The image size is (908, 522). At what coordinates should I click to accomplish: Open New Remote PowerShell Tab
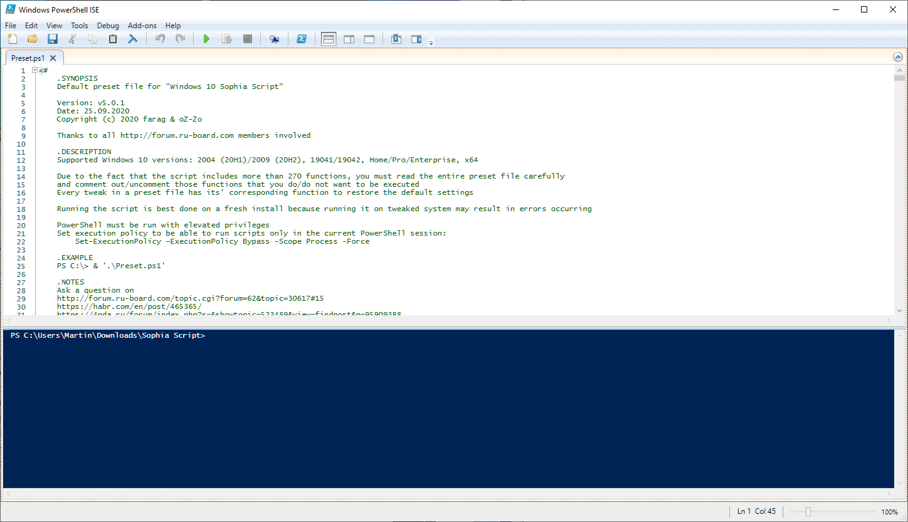(x=275, y=39)
